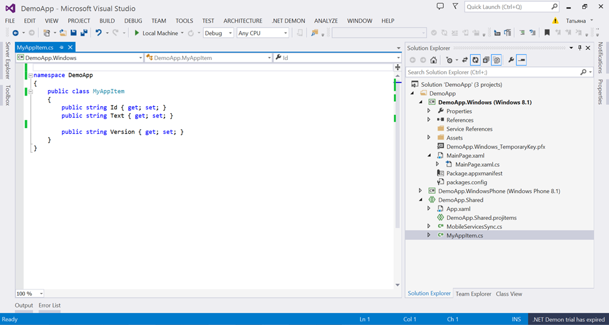Screen dimensions: 609x325
Task: Click the Undo arrow icon
Action: (98, 33)
